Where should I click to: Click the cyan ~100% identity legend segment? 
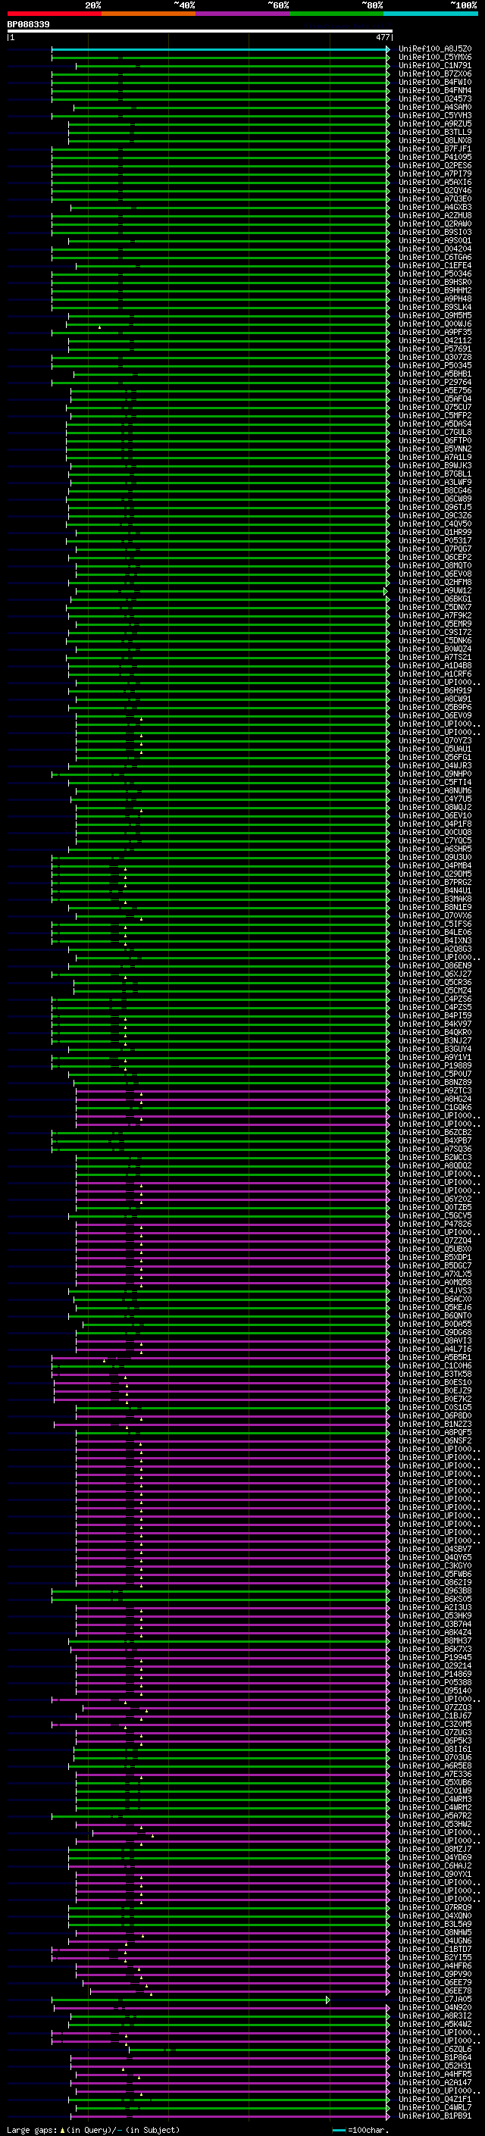pyautogui.click(x=431, y=14)
